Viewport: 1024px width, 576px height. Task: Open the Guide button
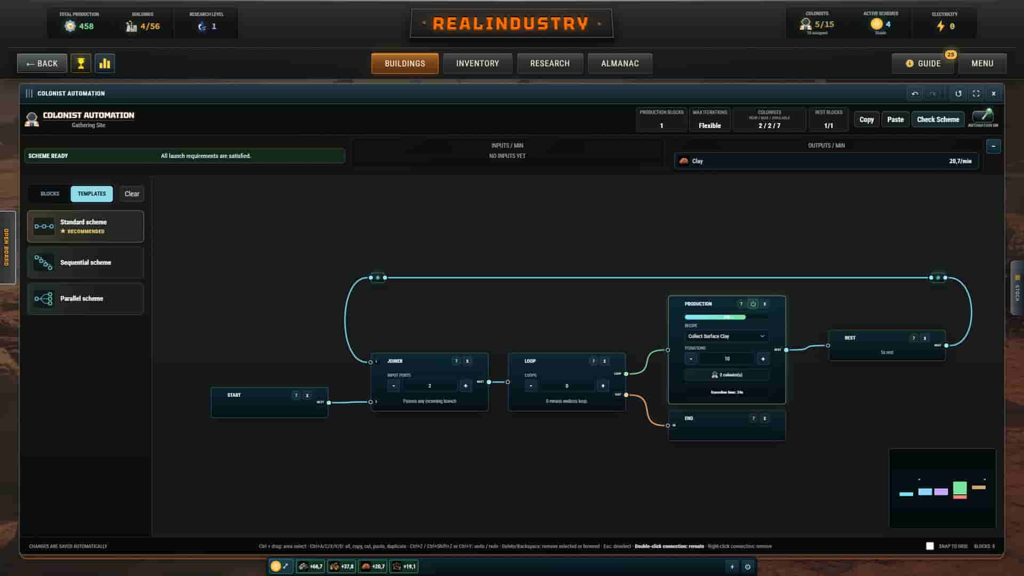pos(923,63)
